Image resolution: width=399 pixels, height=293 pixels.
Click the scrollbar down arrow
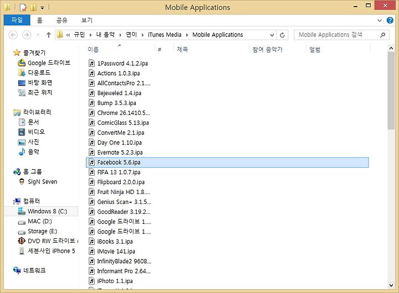[391, 285]
